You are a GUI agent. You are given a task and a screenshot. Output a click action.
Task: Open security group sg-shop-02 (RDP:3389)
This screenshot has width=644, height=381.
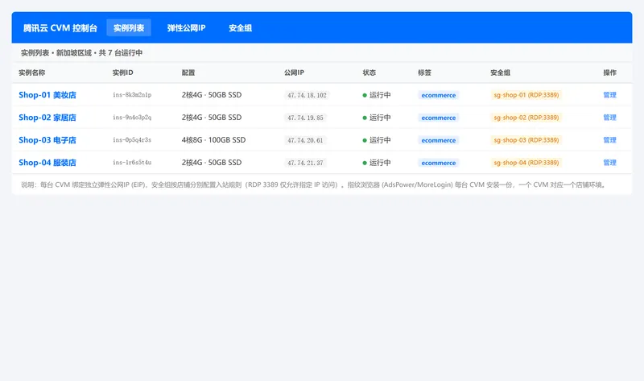[x=526, y=118]
